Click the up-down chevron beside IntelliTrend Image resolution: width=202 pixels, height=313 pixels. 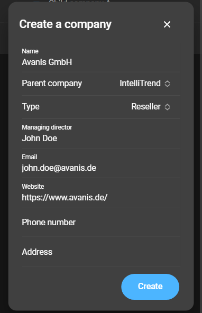click(167, 84)
